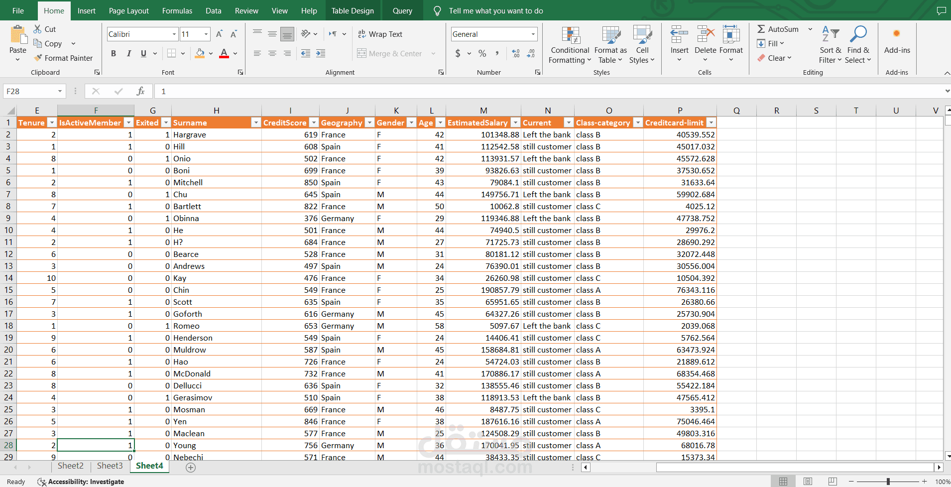Open Conditional Formatting
Screen dimensions: 951x487
[570, 45]
